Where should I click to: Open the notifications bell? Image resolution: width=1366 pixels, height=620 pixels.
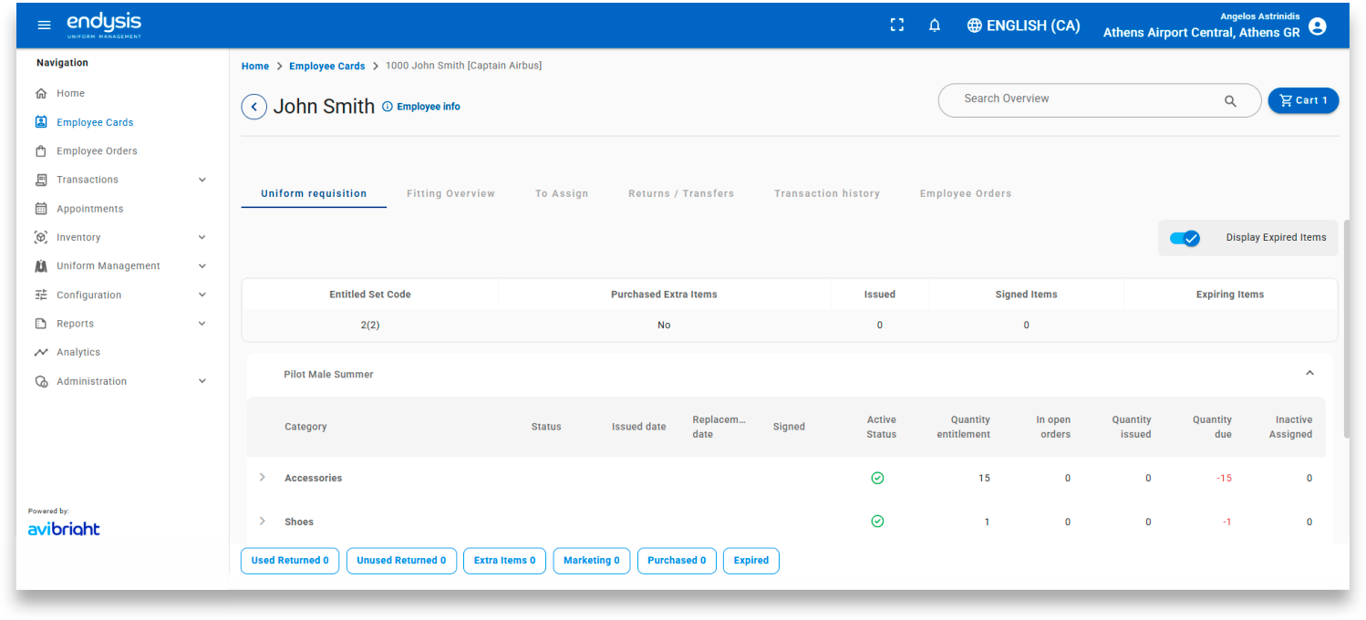(x=934, y=26)
